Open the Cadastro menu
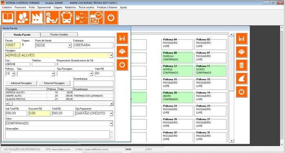 coord(7,7)
